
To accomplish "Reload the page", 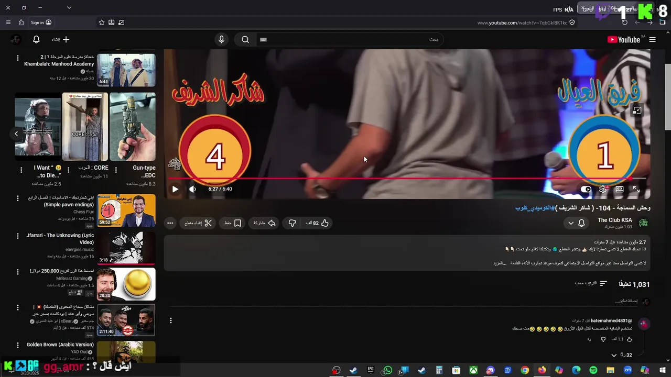I will [x=624, y=23].
